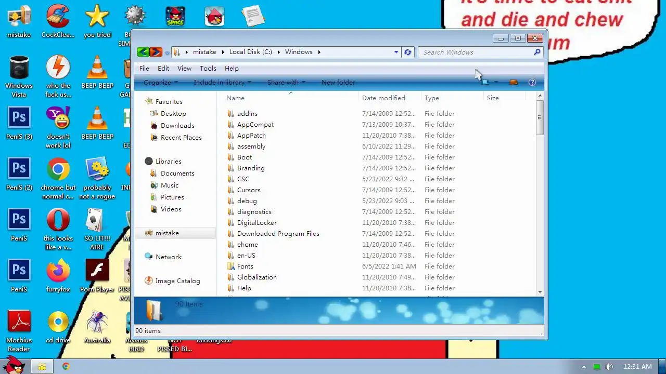Open 'chrome but normal' Chrome icon
Image resolution: width=666 pixels, height=374 pixels.
58,179
